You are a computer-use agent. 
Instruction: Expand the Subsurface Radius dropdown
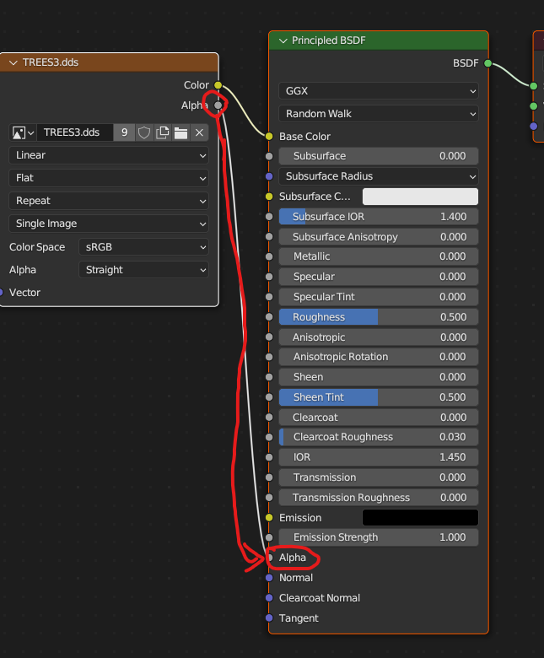coord(379,176)
